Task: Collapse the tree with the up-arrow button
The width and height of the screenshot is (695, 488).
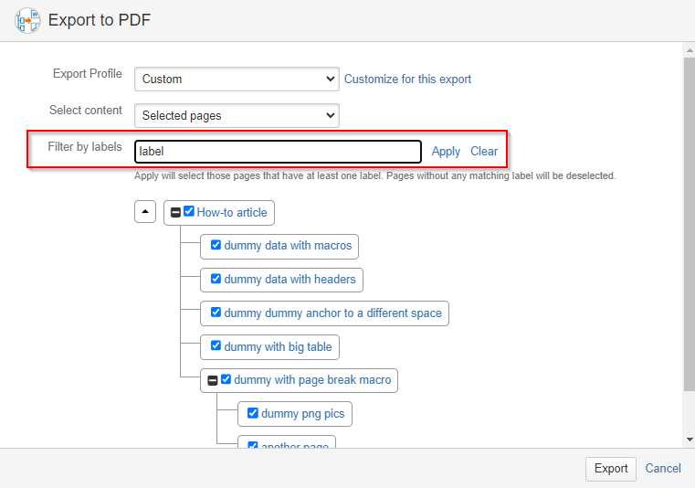Action: pos(145,212)
